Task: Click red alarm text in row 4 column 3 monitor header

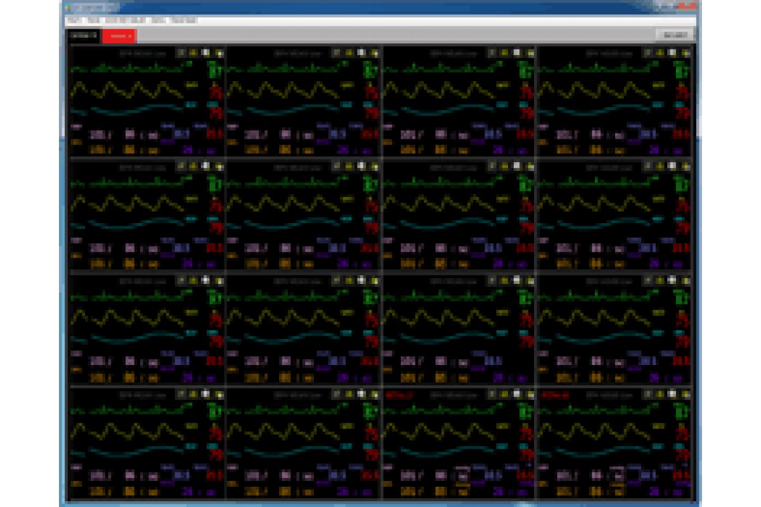Action: point(400,394)
